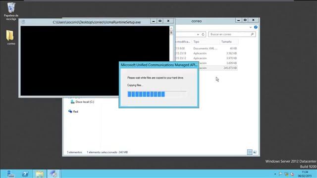Expand the ribbon chevron in correo window
The height and width of the screenshot is (178, 317).
click(251, 27)
